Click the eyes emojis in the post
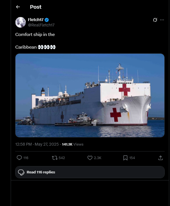This screenshot has width=170, height=206. click(46, 47)
